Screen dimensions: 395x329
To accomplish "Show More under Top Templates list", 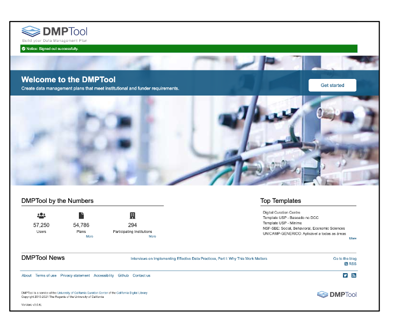I will pyautogui.click(x=353, y=238).
